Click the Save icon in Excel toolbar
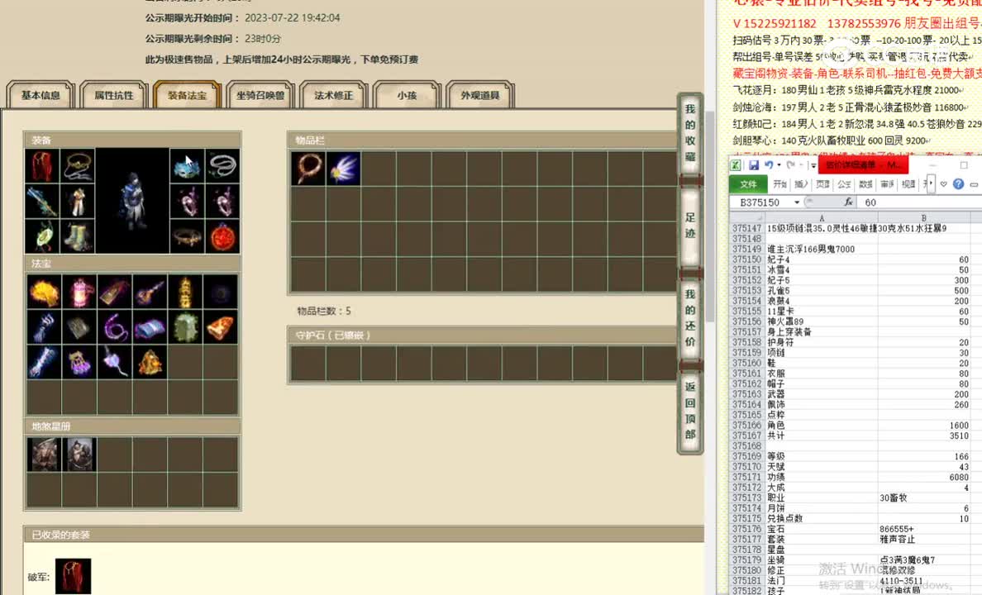The width and height of the screenshot is (982, 595). (753, 165)
